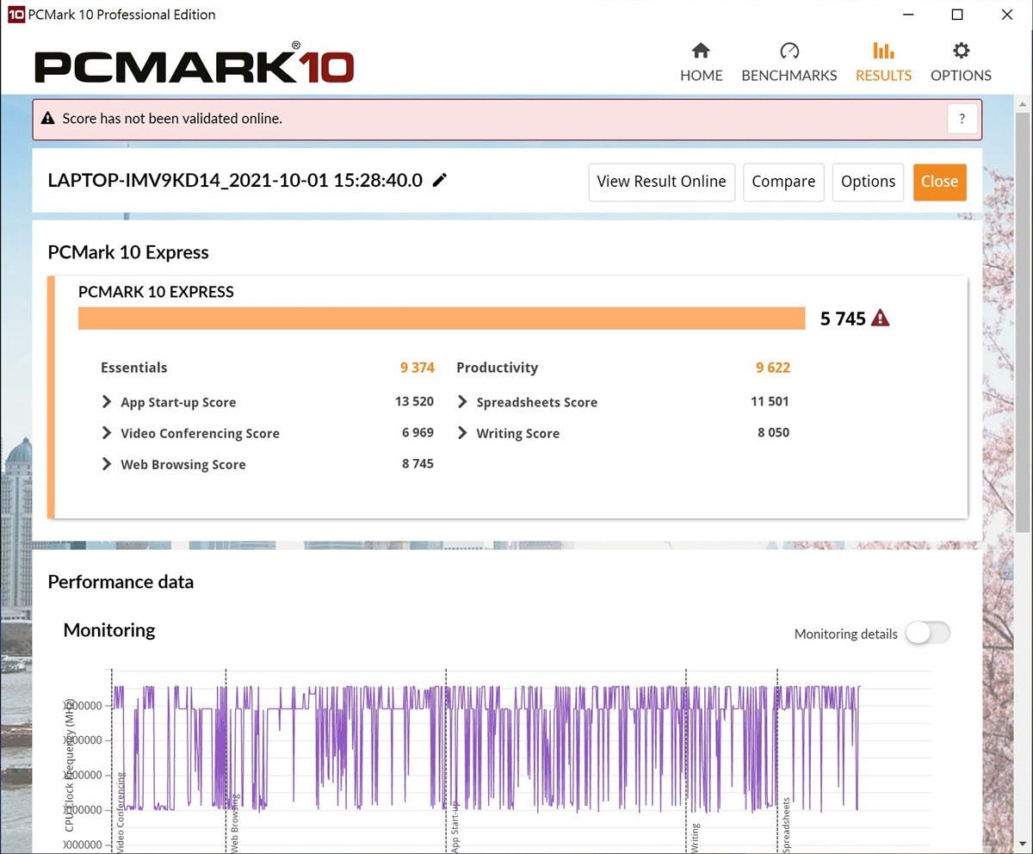This screenshot has width=1033, height=854.
Task: Click the pencil icon to rename result
Action: [x=440, y=180]
